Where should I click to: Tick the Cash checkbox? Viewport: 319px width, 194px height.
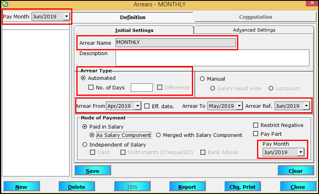point(93,152)
